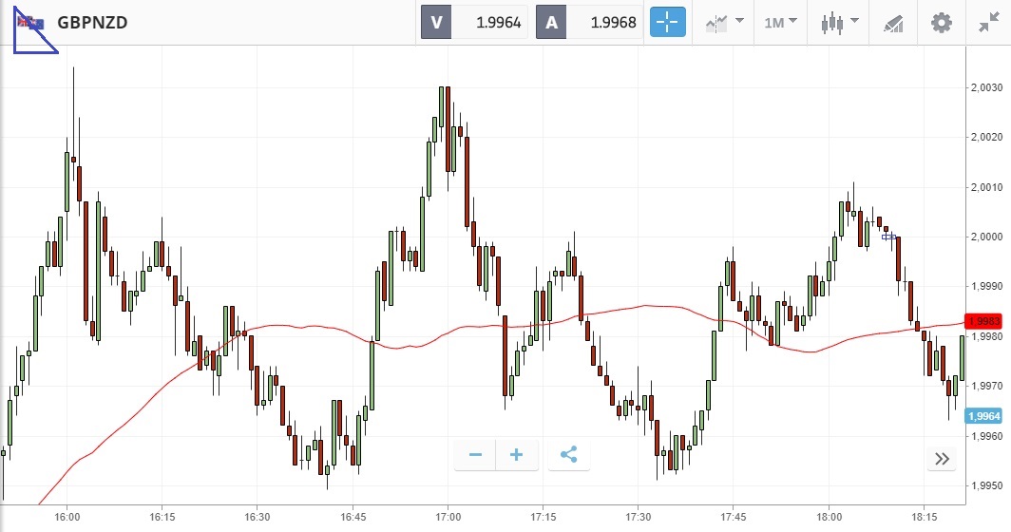Open the candlestick chart type dropdown
1011x532 pixels.
pyautogui.click(x=840, y=22)
